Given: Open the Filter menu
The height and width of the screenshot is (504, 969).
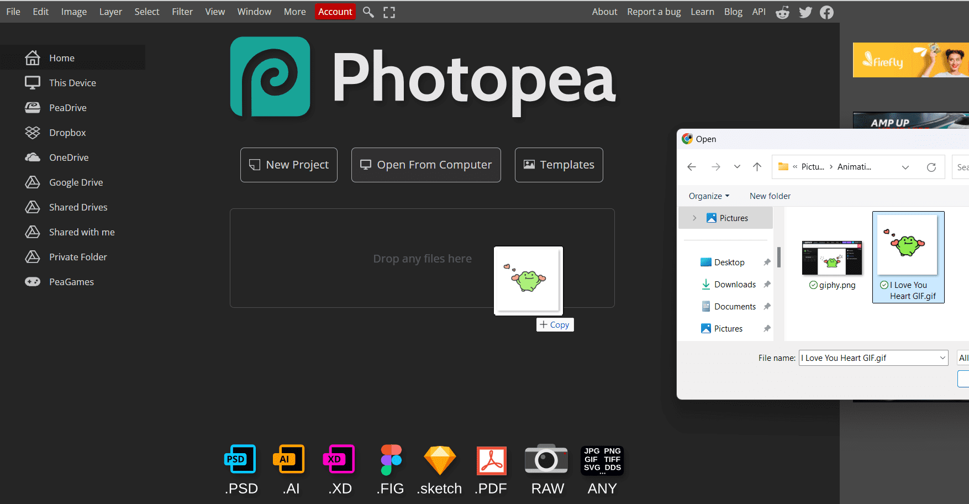Looking at the screenshot, I should click(x=182, y=12).
